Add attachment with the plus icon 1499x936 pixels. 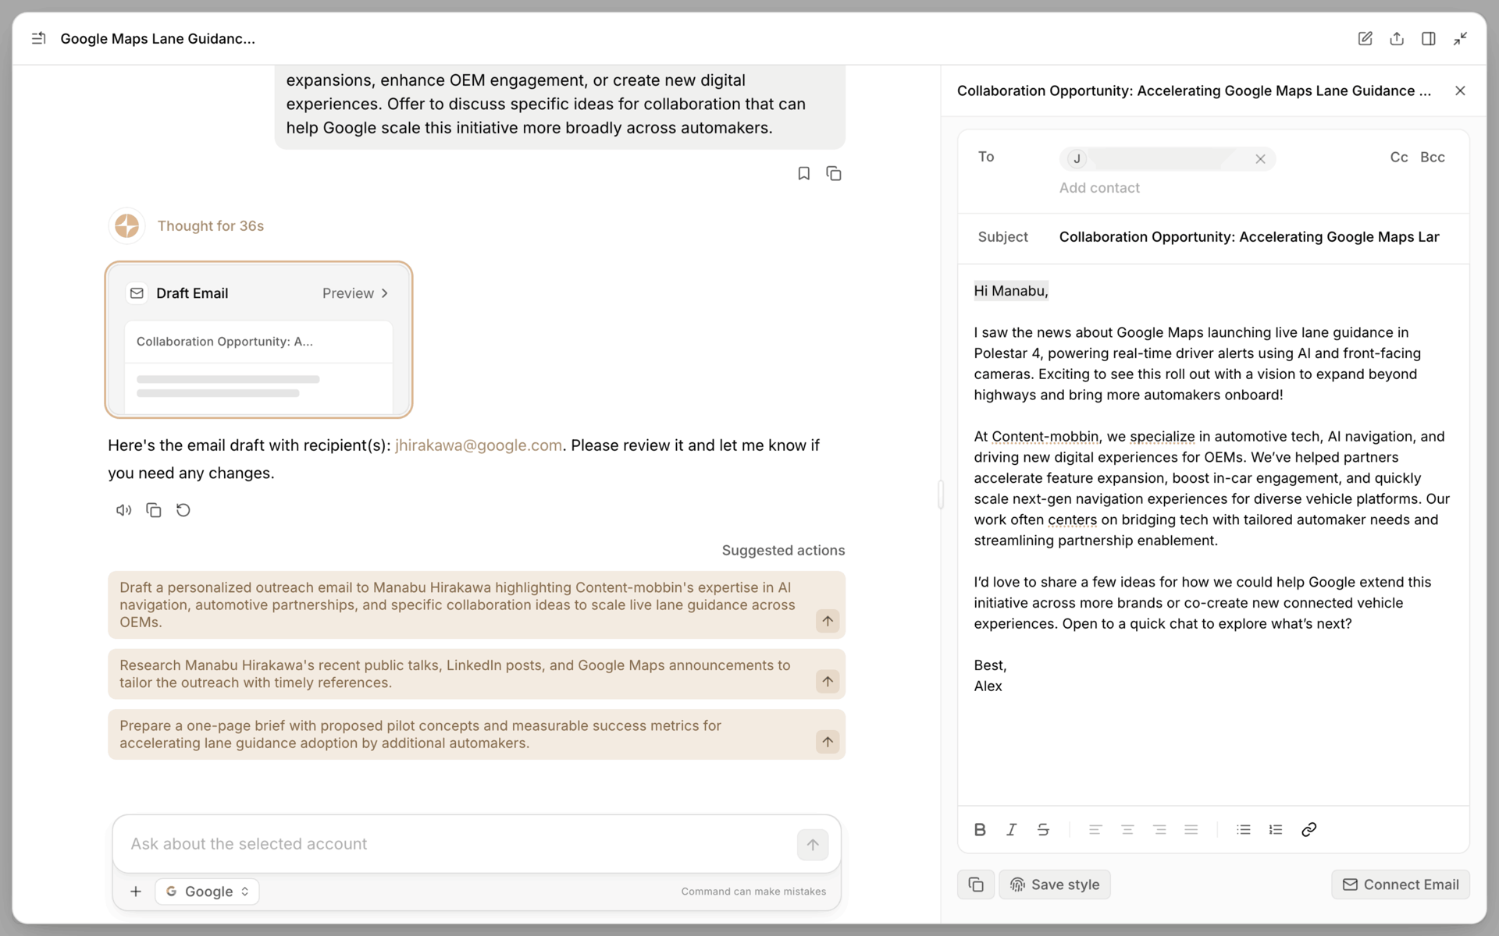[x=136, y=892]
